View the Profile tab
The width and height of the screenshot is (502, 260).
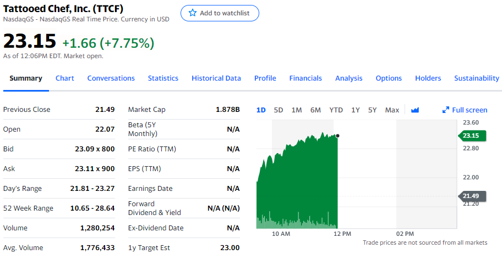(265, 78)
